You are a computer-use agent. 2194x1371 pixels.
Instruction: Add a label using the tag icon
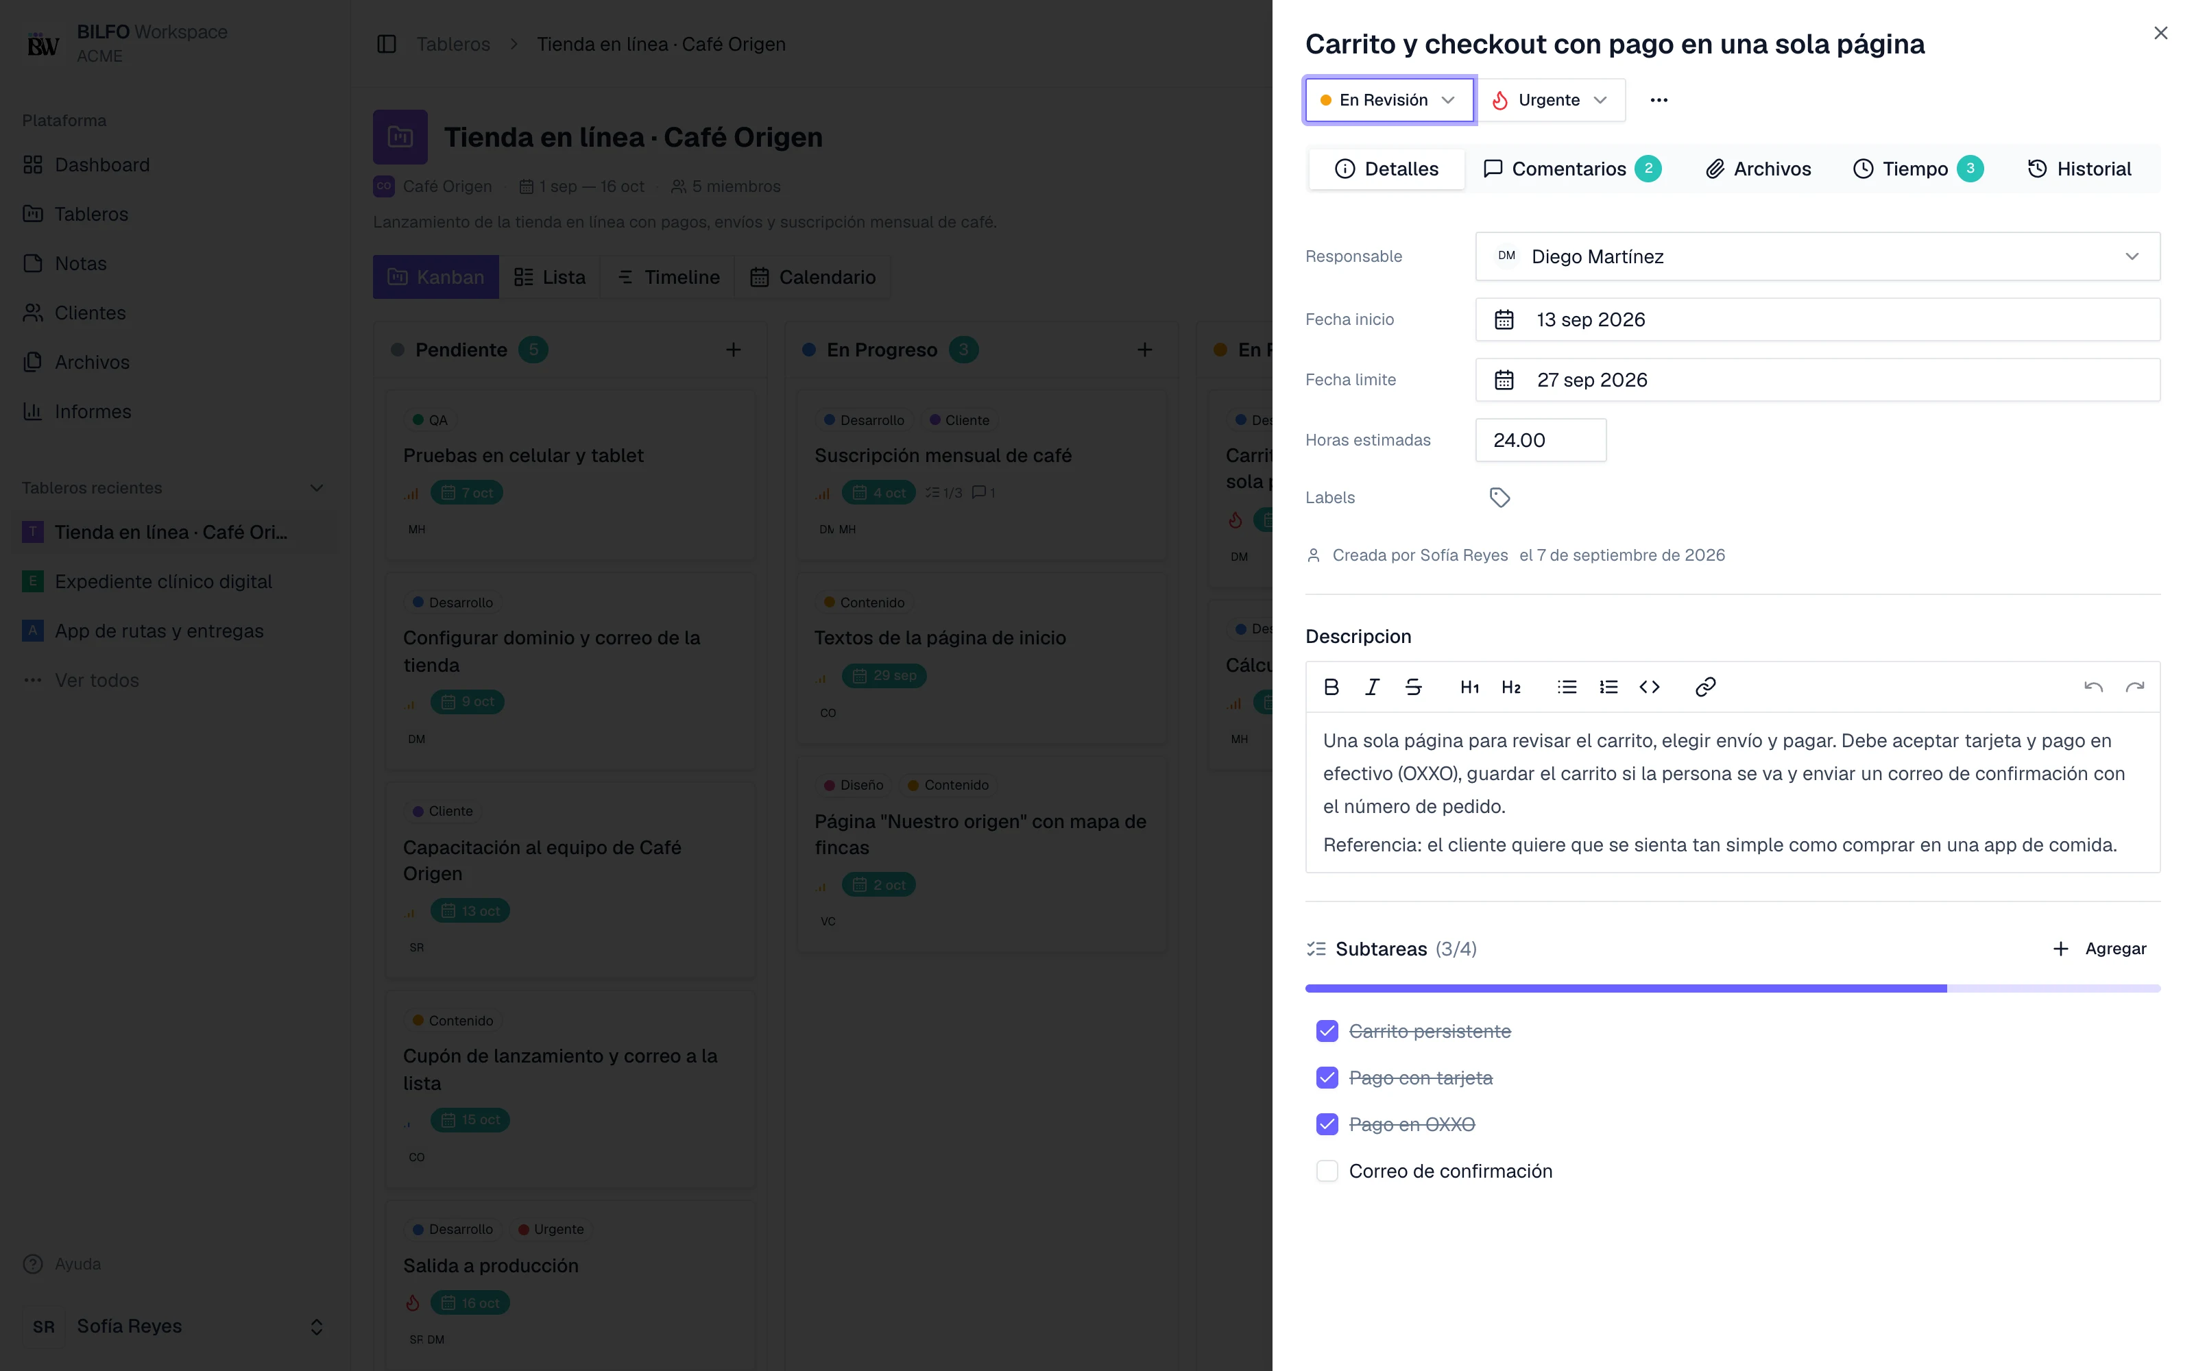click(x=1499, y=497)
